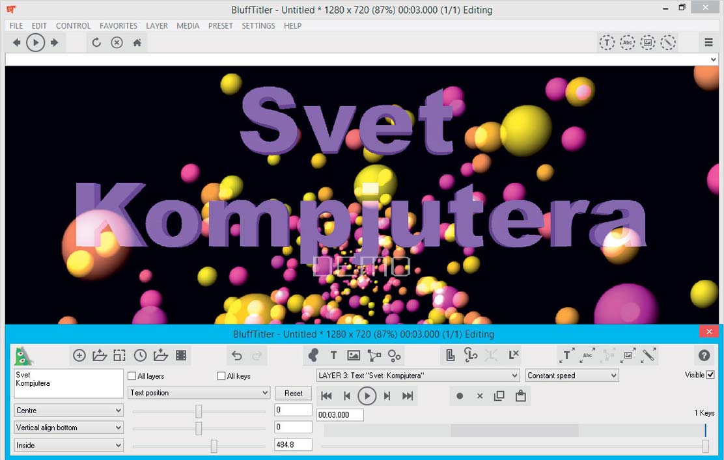Click the export video filmstrip icon
Screen dimensions: 724x460
[181, 355]
